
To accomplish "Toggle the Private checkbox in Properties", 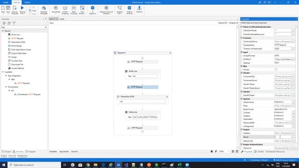I will (276, 70).
